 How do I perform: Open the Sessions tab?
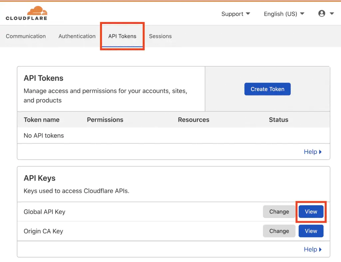160,36
